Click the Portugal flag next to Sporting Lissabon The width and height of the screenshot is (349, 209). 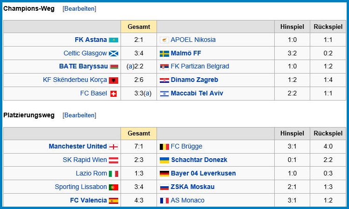(114, 187)
